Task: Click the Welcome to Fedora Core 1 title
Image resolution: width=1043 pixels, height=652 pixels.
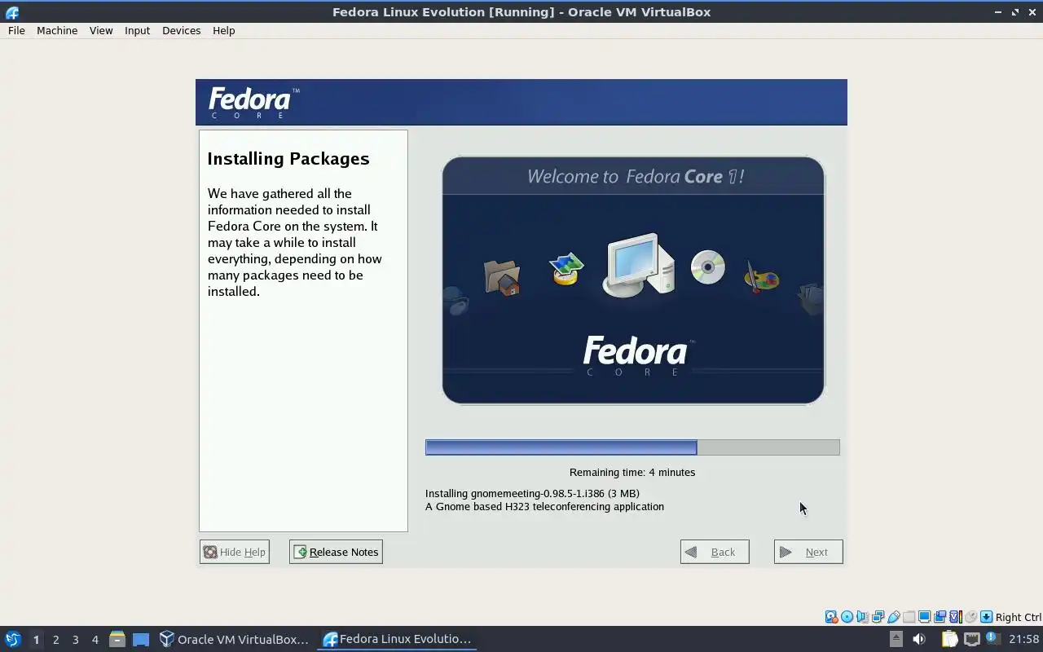Action: (x=636, y=176)
